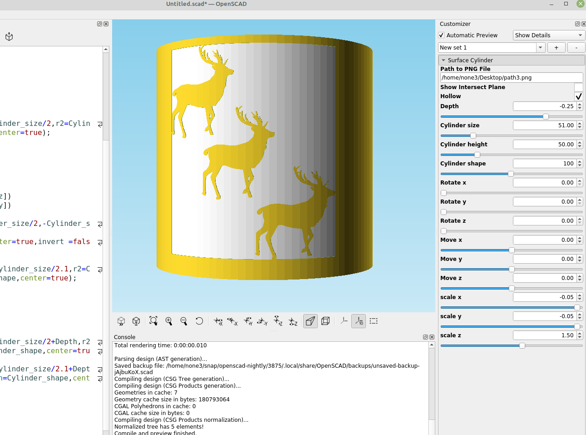Toggle the scale markers display

click(x=359, y=321)
